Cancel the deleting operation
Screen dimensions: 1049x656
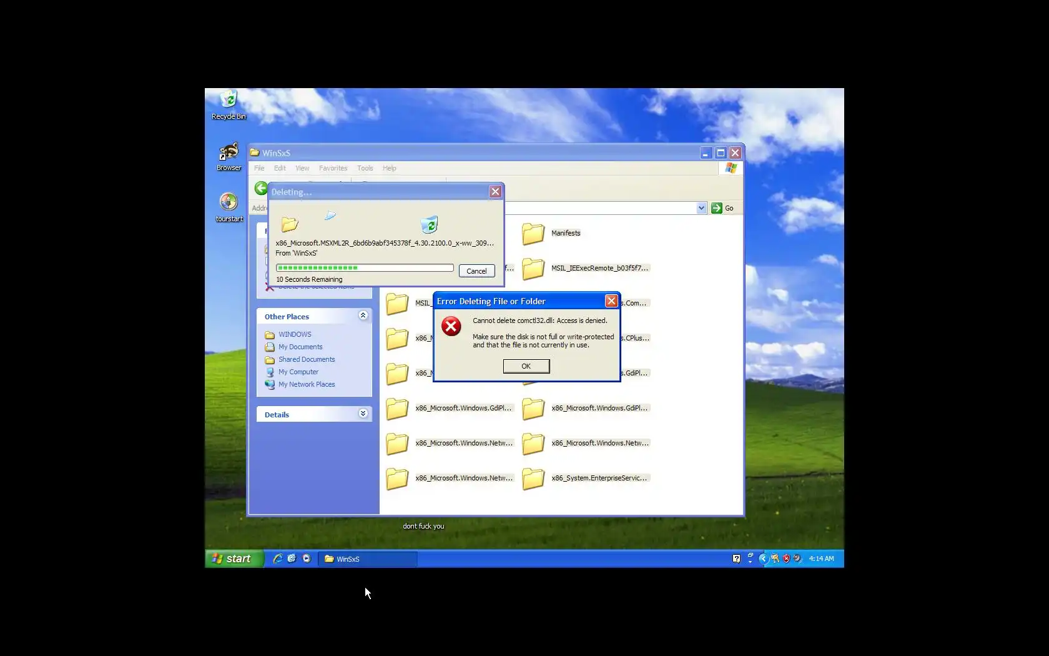tap(476, 271)
